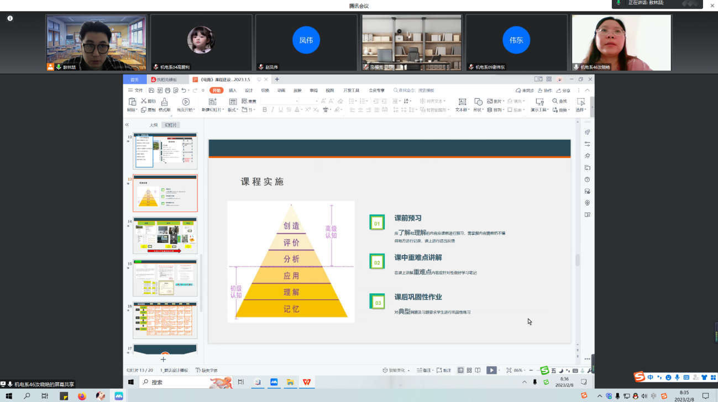Expand the 版式 layout dropdown

tap(232, 110)
